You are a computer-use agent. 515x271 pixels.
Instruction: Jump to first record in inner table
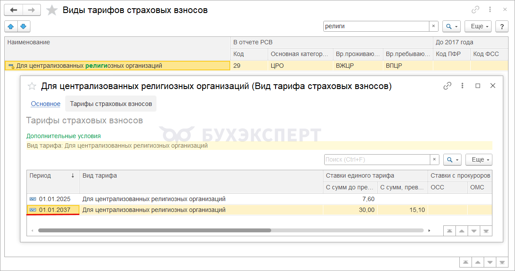[449, 231]
